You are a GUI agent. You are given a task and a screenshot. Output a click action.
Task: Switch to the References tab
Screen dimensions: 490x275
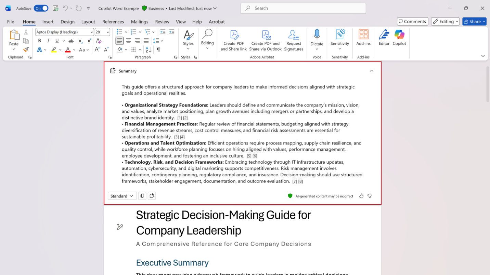click(113, 22)
